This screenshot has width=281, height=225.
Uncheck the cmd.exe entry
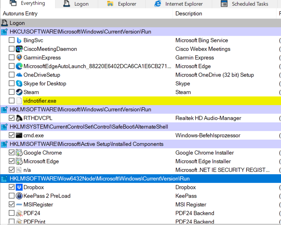[12, 135]
